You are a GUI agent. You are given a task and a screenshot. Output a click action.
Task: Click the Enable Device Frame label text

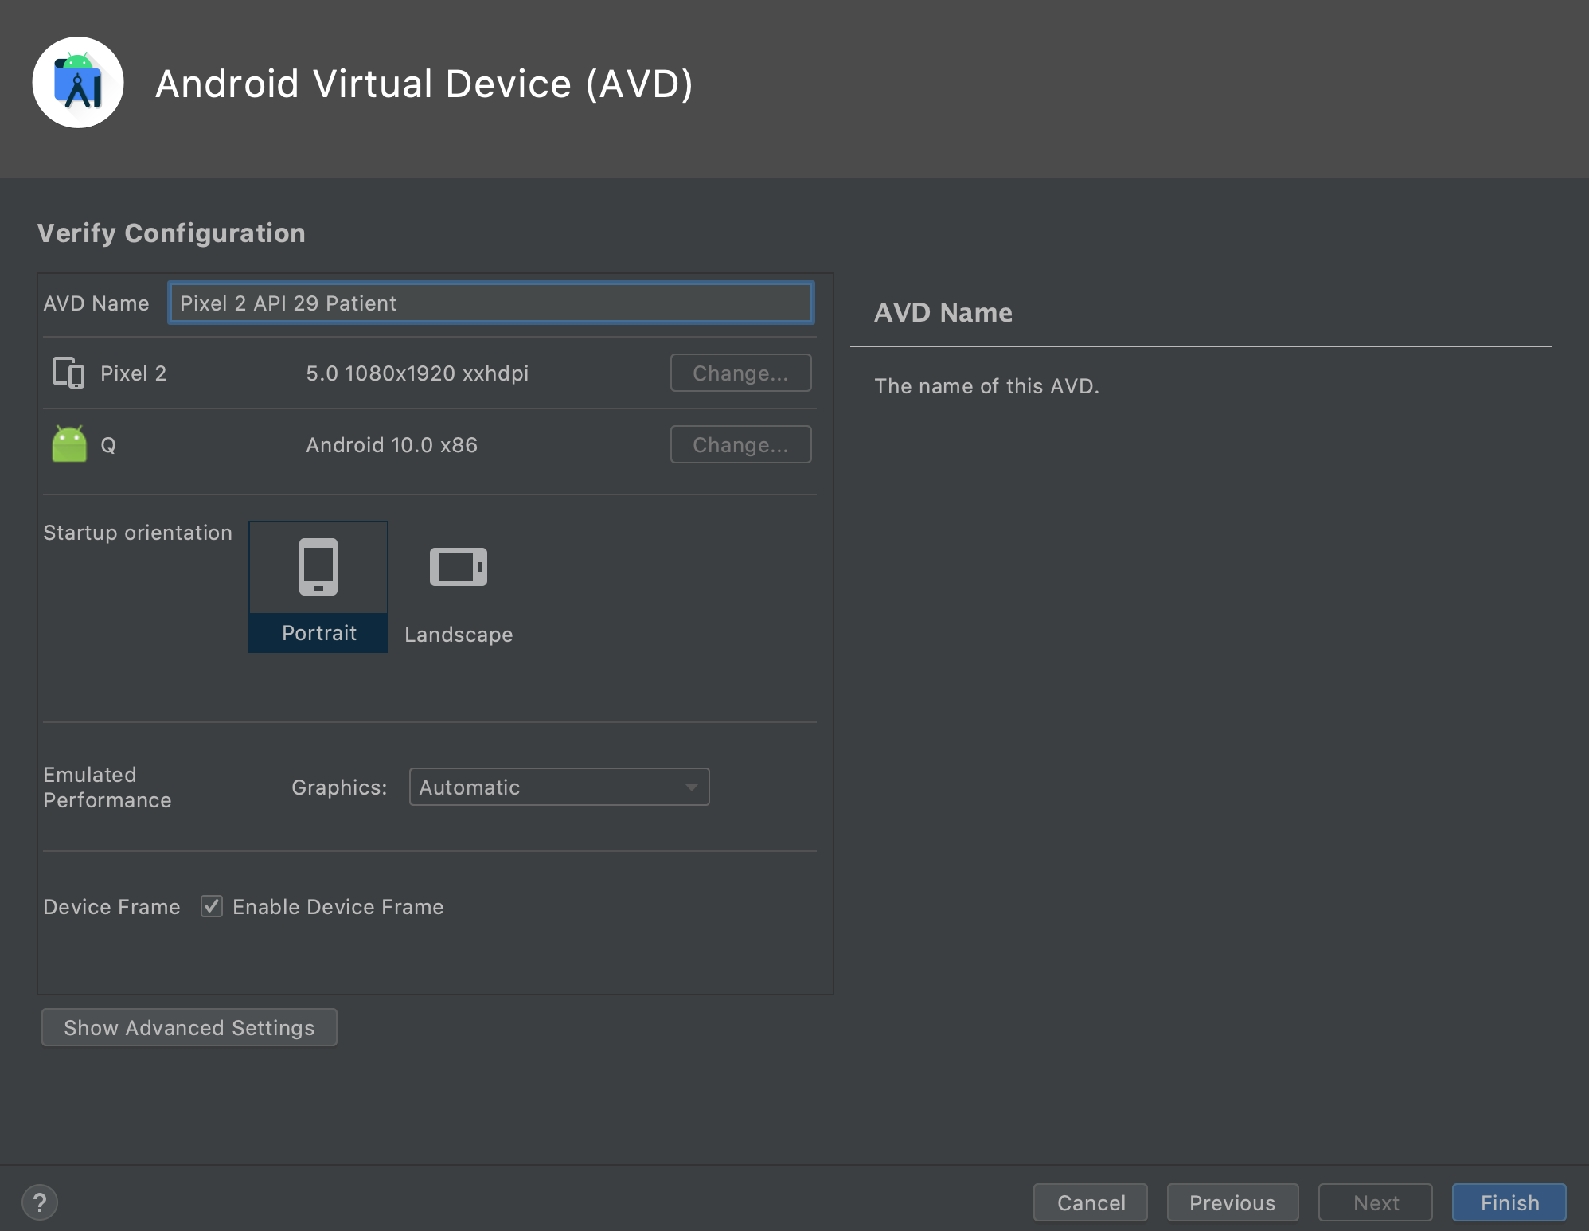tap(338, 906)
